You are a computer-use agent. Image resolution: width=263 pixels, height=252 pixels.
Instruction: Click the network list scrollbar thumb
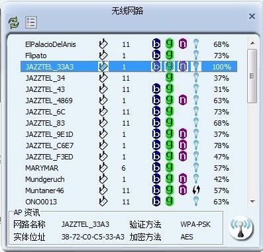(x=252, y=76)
